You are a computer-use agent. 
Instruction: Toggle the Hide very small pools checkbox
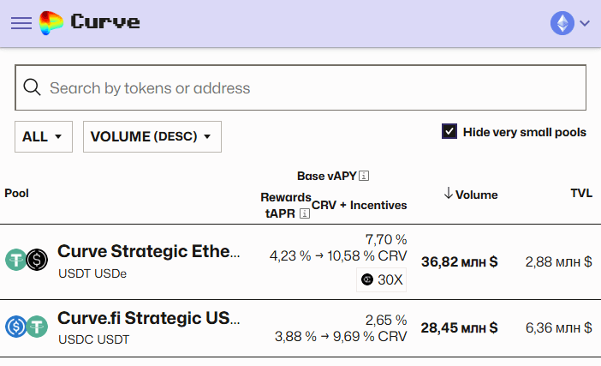tap(449, 131)
